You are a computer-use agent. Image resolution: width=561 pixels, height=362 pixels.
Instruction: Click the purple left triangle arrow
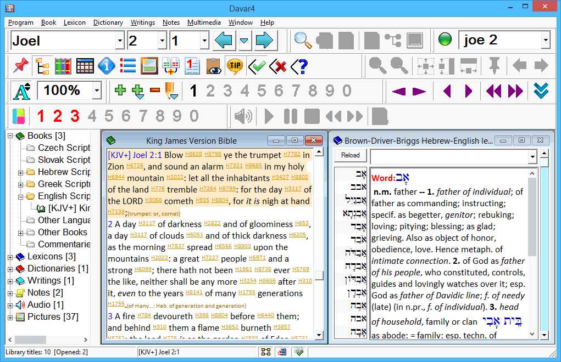pyautogui.click(x=399, y=92)
